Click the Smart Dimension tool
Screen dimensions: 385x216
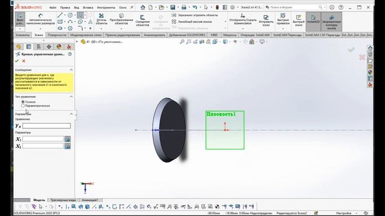(40, 19)
